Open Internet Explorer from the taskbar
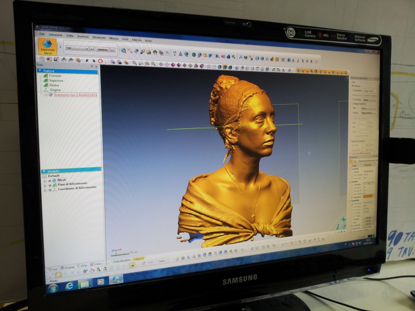 click(70, 286)
